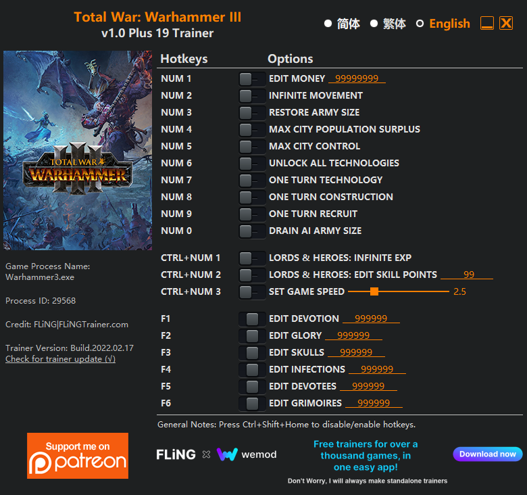Select Simplified Chinese language radio

[x=328, y=24]
